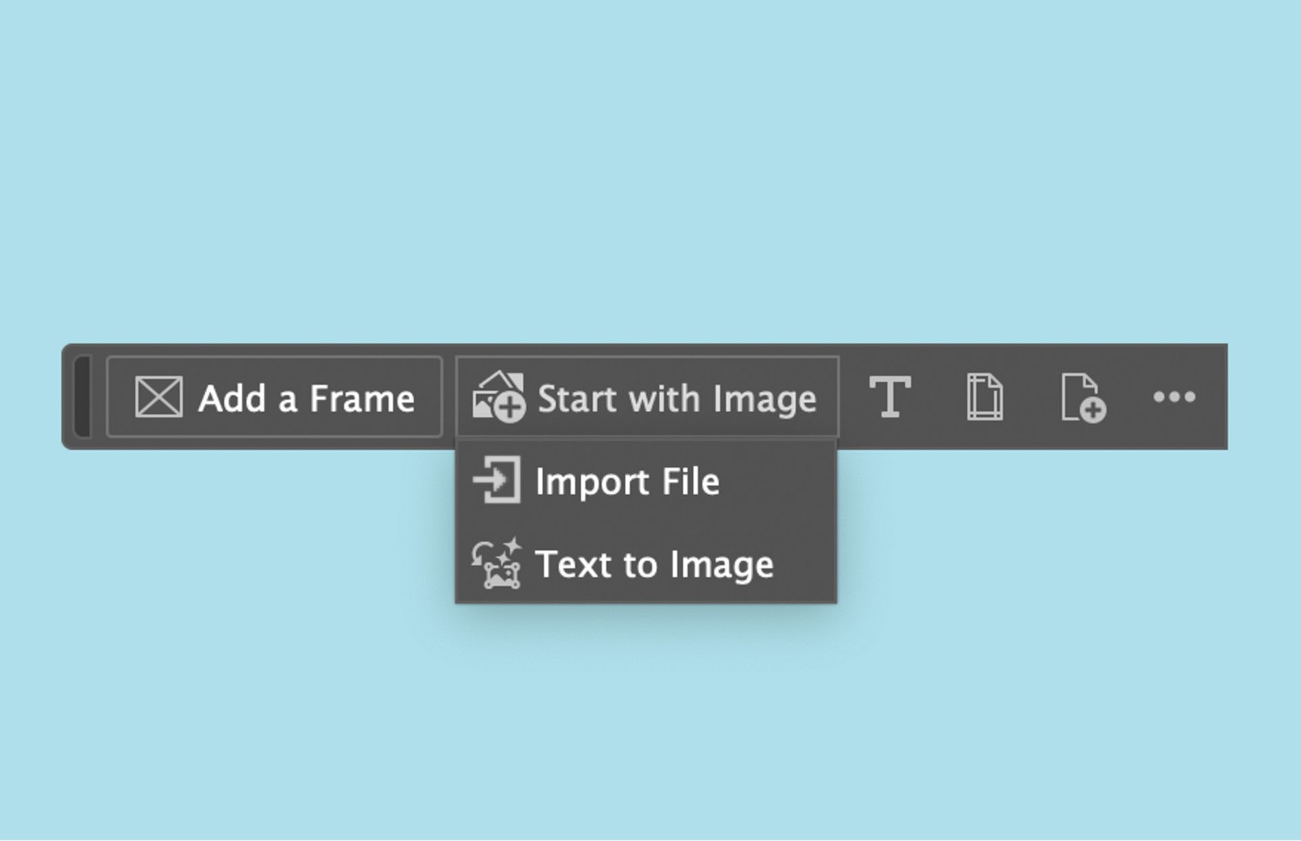
Task: Click the Add a Frame button
Action: pos(274,397)
